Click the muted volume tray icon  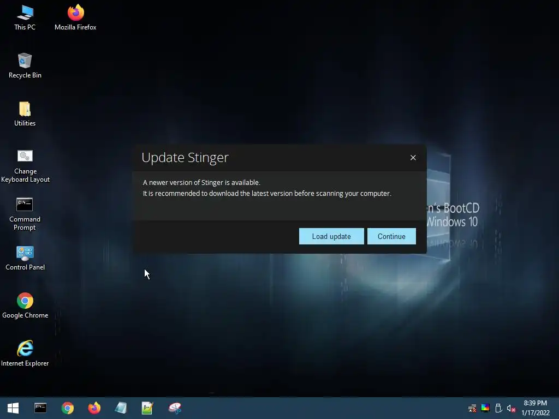click(511, 408)
